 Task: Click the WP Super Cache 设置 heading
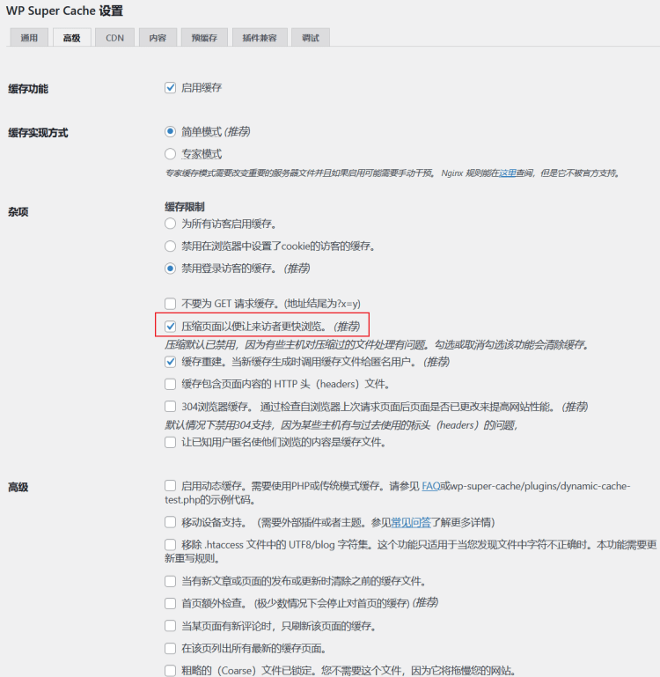[65, 11]
